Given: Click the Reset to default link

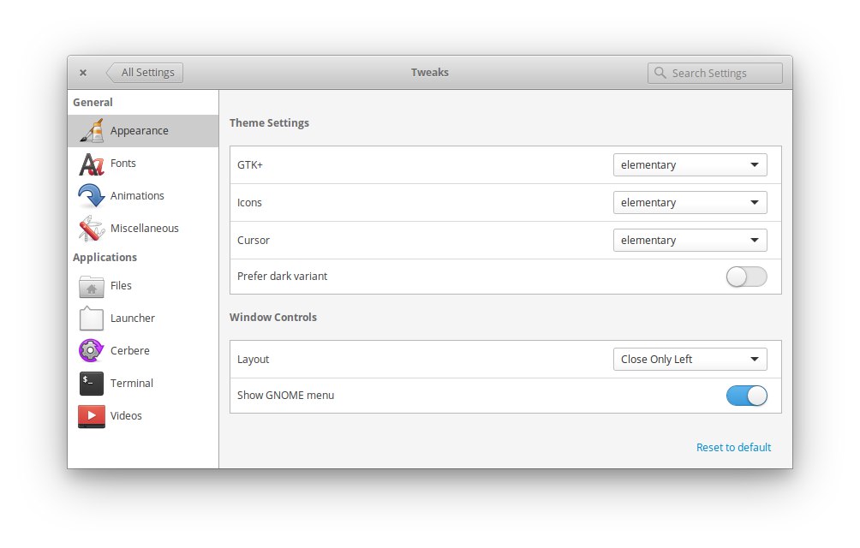Looking at the screenshot, I should pos(733,447).
